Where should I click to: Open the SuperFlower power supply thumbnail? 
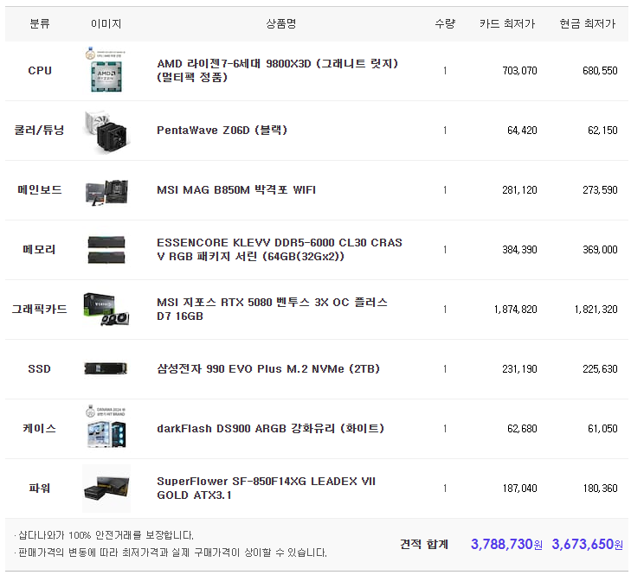106,489
